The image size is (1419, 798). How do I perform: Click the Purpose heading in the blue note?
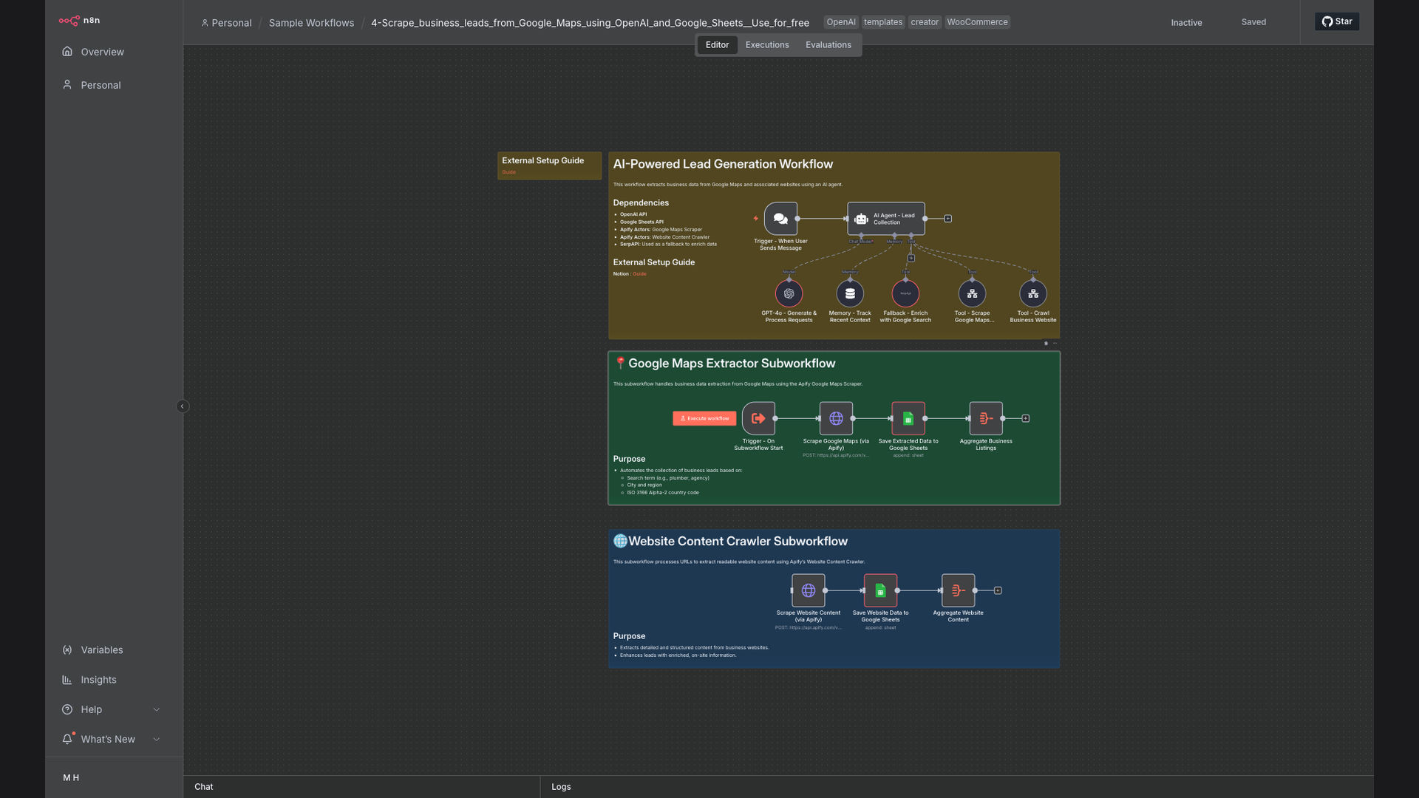(629, 636)
